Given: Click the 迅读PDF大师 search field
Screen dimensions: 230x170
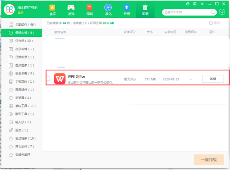Looking at the screenshot, I should (x=187, y=12).
